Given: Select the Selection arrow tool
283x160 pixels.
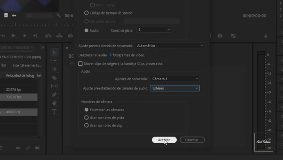Looking at the screenshot, I should point(54,52).
